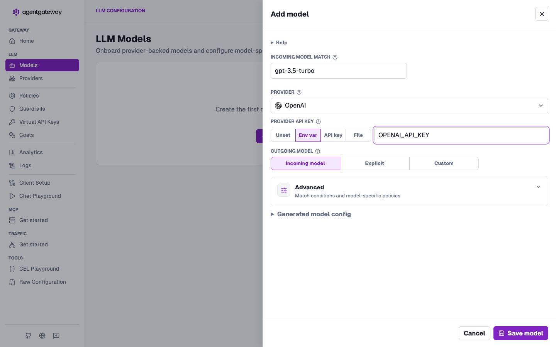This screenshot has height=347, width=556.
Task: Show help tooltip for Outgoing Model
Action: tap(317, 151)
